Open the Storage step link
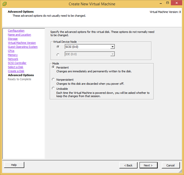Screen dimensions: 184x175 click(13, 39)
